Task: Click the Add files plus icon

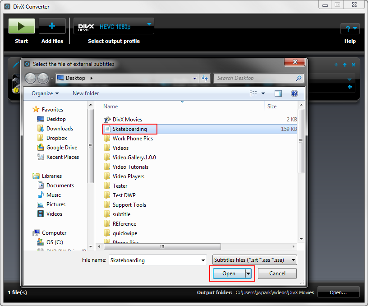Action: coord(52,26)
